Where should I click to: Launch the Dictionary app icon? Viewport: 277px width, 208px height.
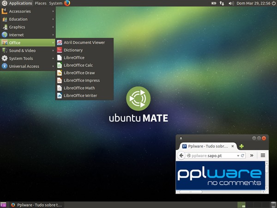click(60, 50)
